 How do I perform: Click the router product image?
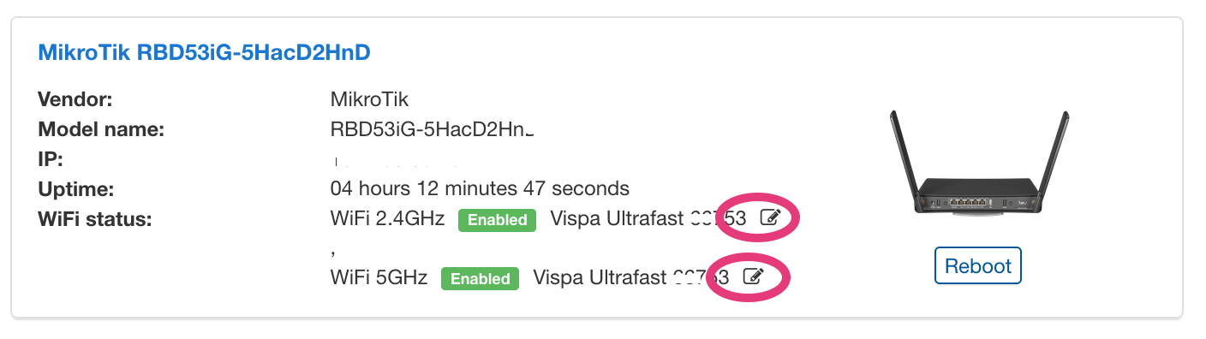point(978,165)
